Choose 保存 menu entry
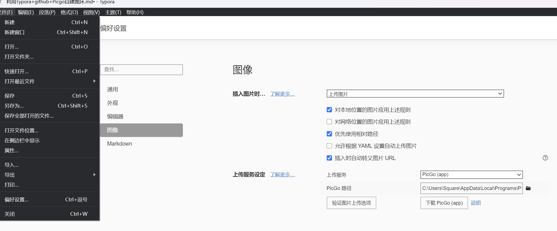 pyautogui.click(x=50, y=96)
